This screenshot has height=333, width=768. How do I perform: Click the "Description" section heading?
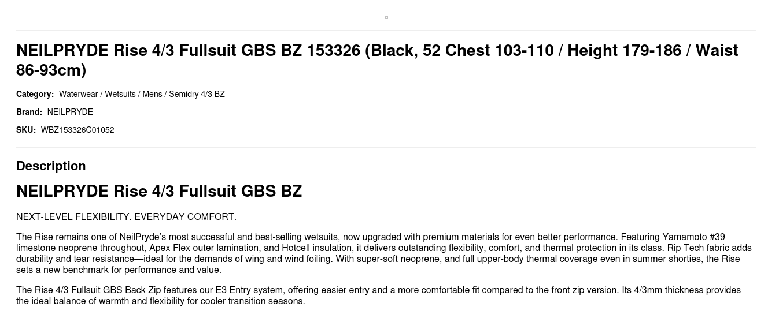pyautogui.click(x=51, y=166)
